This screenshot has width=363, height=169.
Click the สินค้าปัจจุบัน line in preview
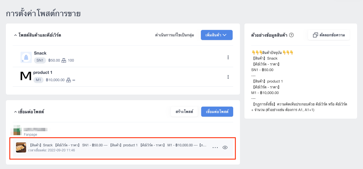pos(272,53)
